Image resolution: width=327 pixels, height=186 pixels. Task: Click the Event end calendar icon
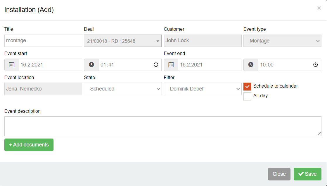pos(171,65)
